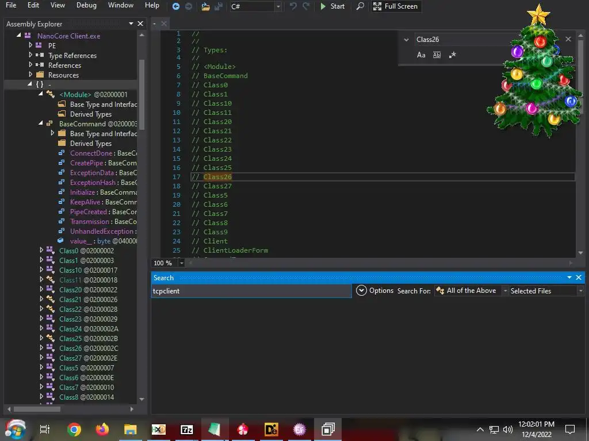Toggle Match Case (Aa) in find box
589x441 pixels.
point(421,55)
